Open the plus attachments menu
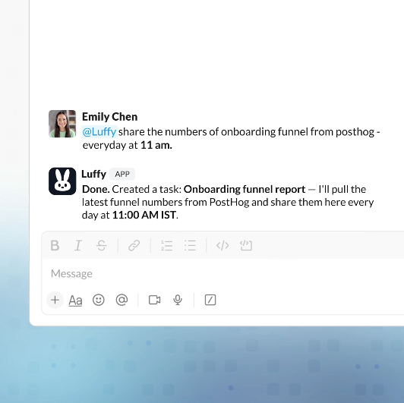 55,300
